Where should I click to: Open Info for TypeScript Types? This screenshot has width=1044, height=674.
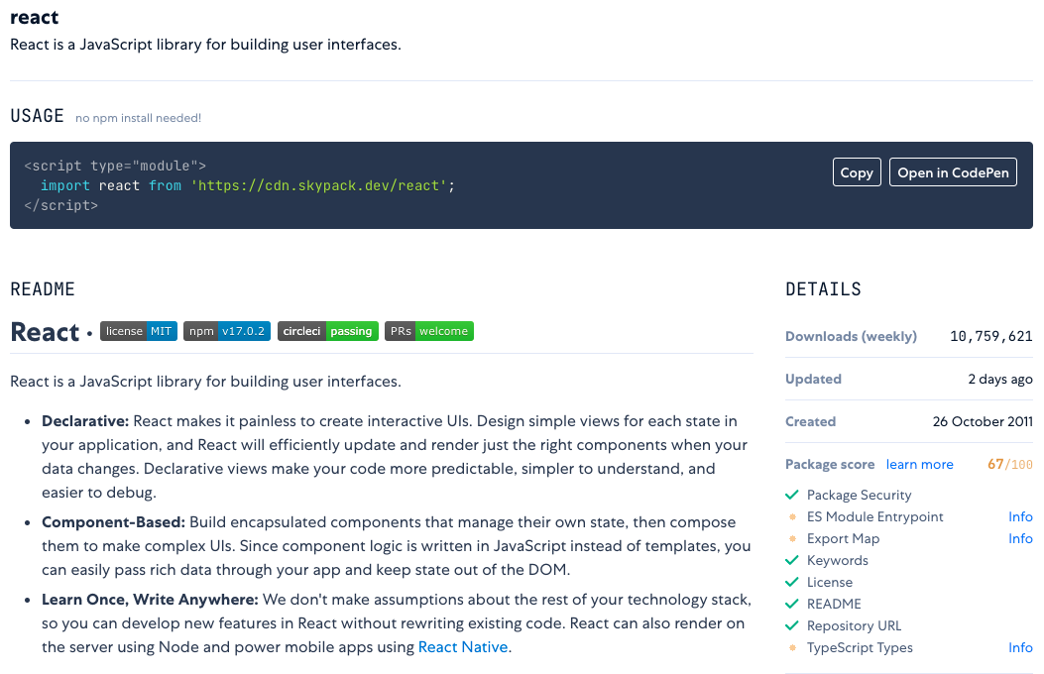coord(1020,648)
